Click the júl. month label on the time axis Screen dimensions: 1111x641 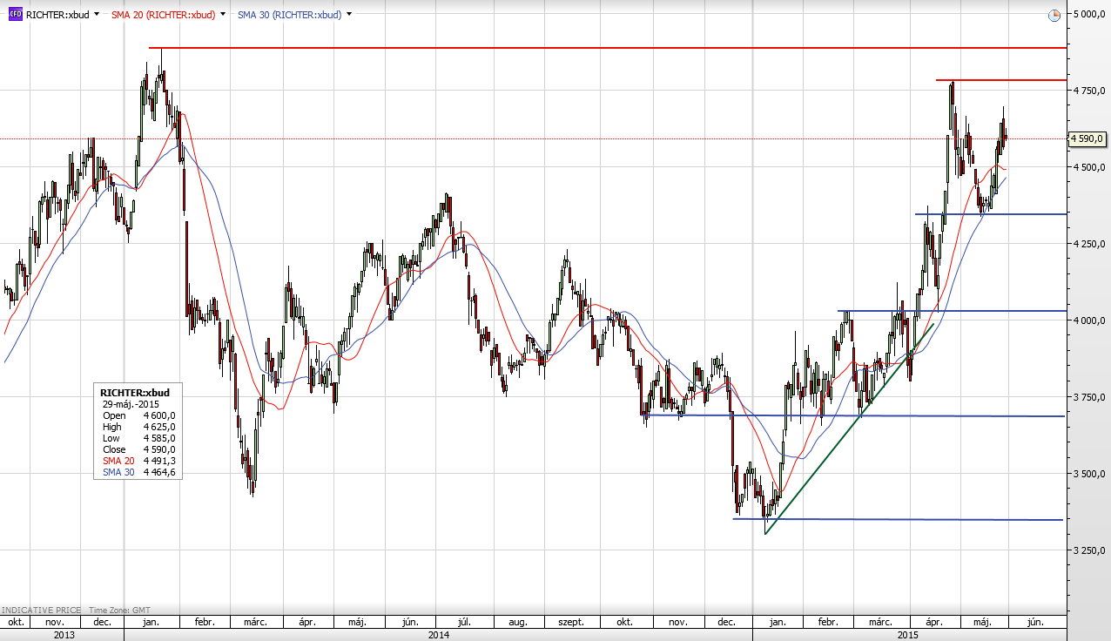(x=464, y=623)
